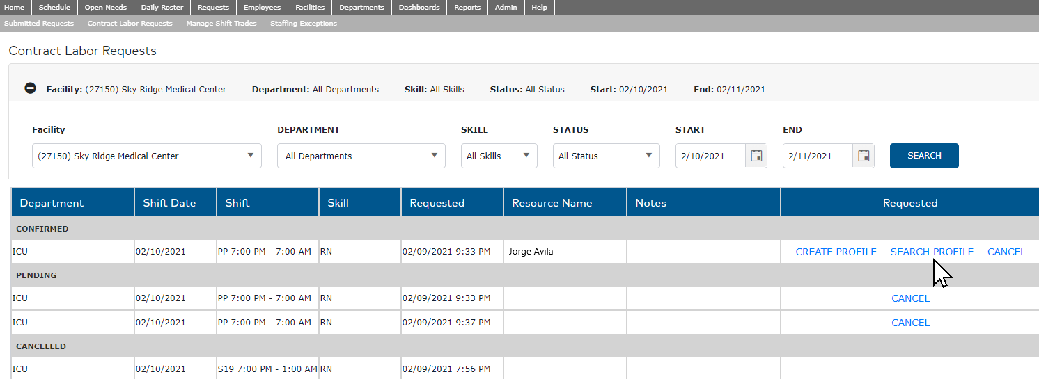Open Manage Shift Trades tab
The image size is (1039, 379).
coord(221,24)
